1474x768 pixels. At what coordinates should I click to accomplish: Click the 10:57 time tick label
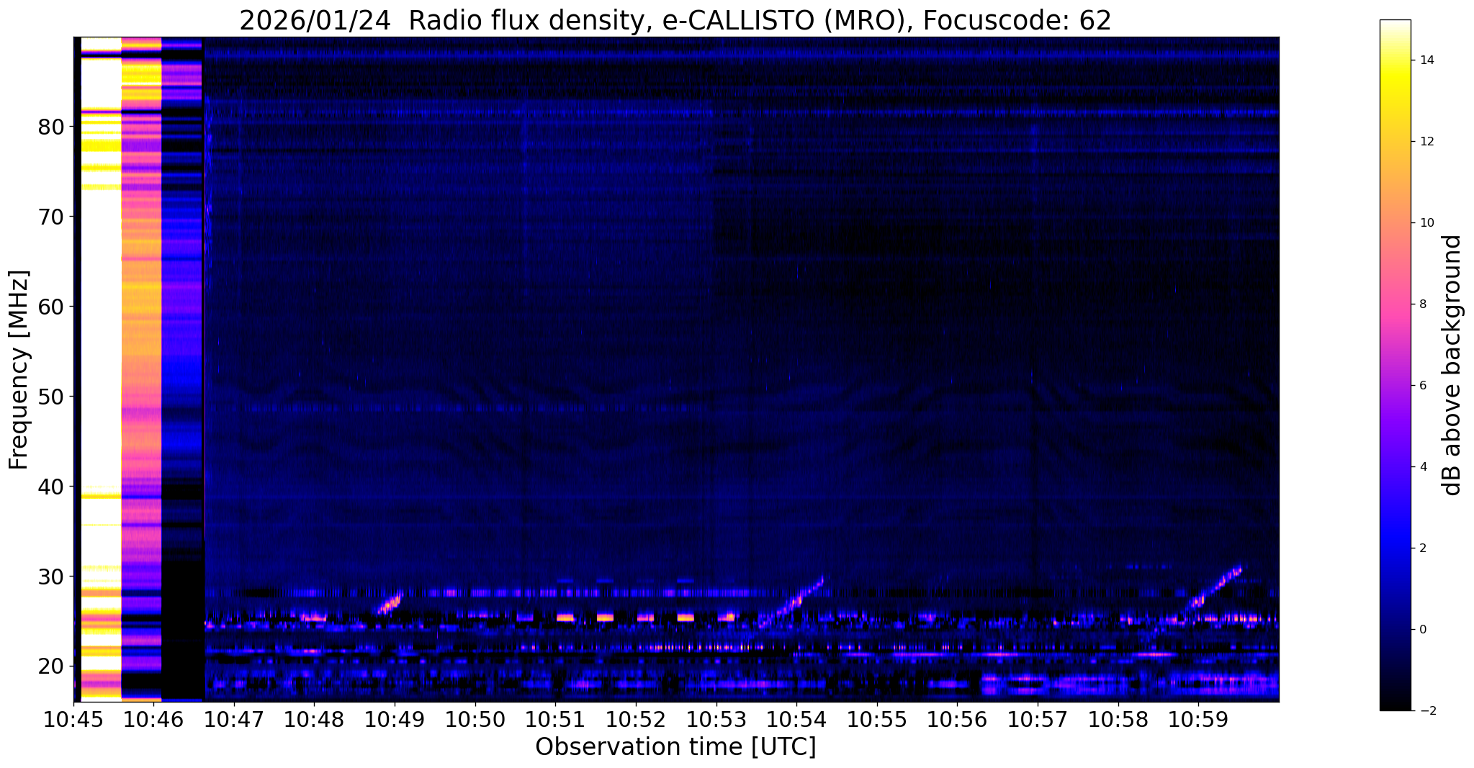pyautogui.click(x=1038, y=719)
